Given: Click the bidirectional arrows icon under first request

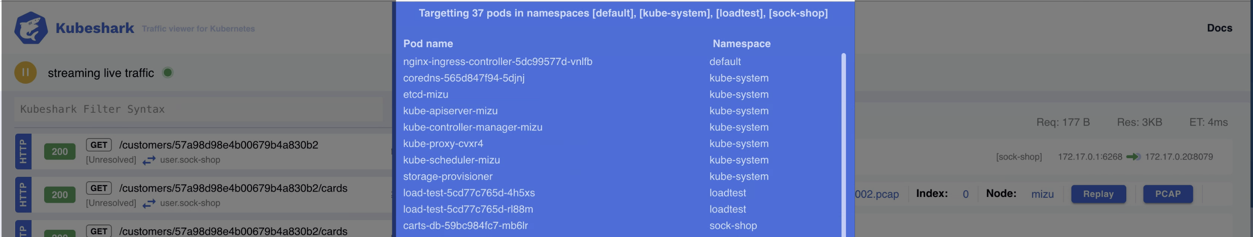Looking at the screenshot, I should click(149, 160).
